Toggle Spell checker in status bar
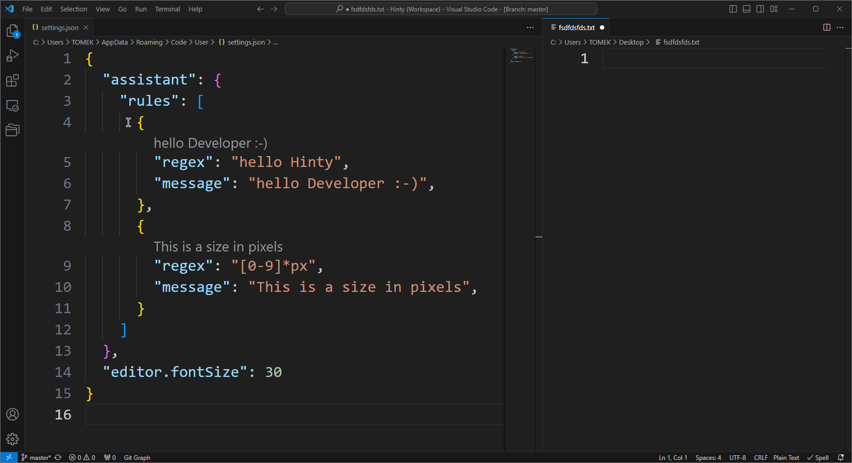The height and width of the screenshot is (463, 852). pos(818,457)
